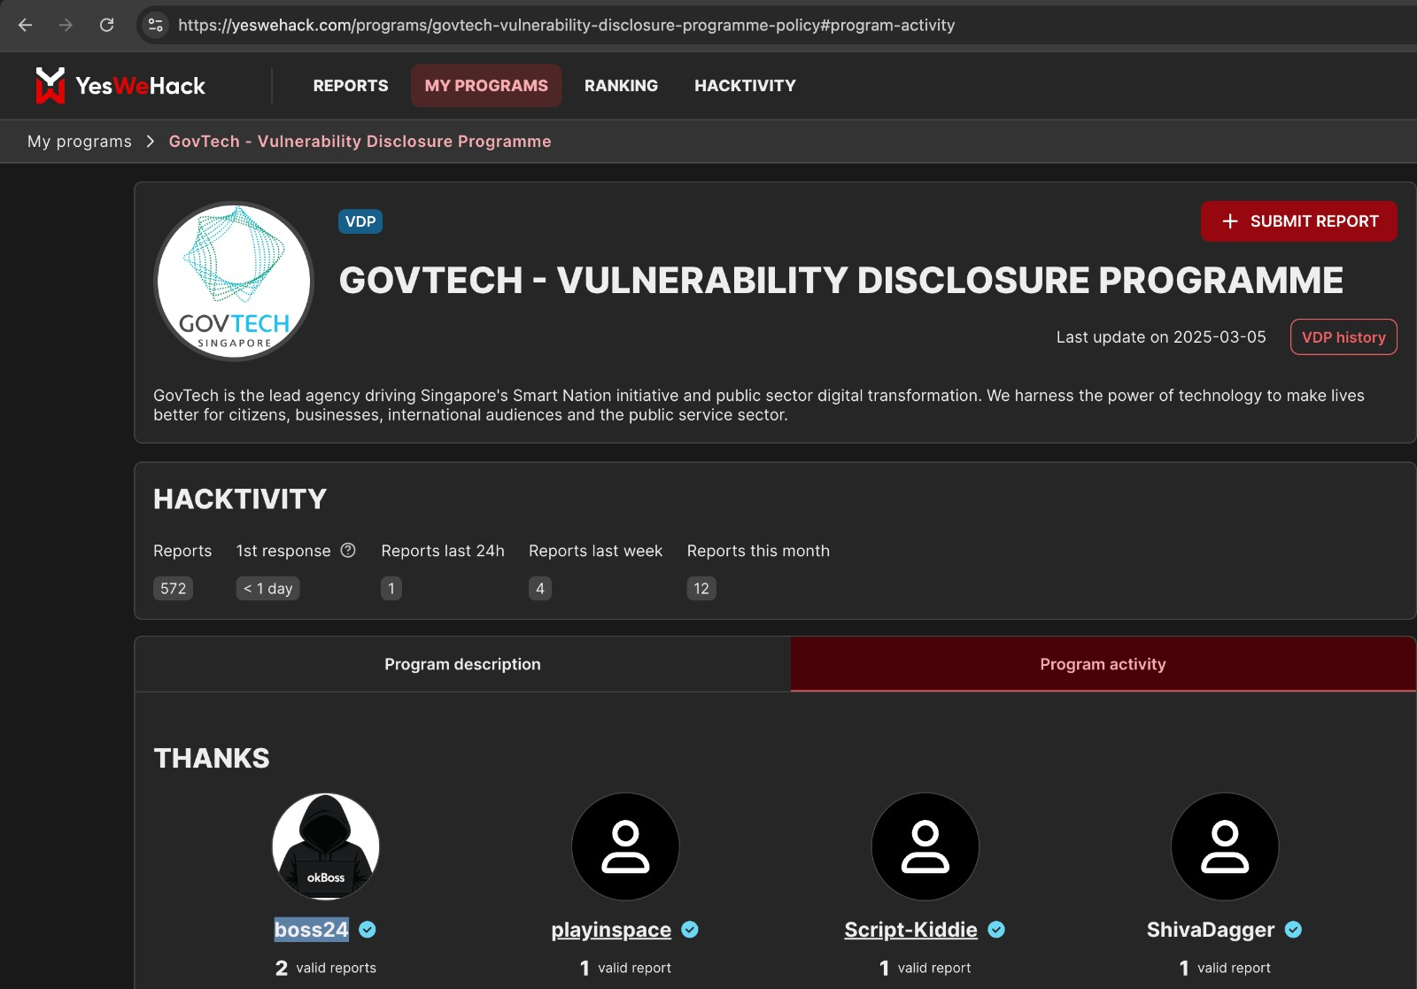Click the ShivaDagger default avatar
This screenshot has height=989, width=1417.
click(1225, 846)
